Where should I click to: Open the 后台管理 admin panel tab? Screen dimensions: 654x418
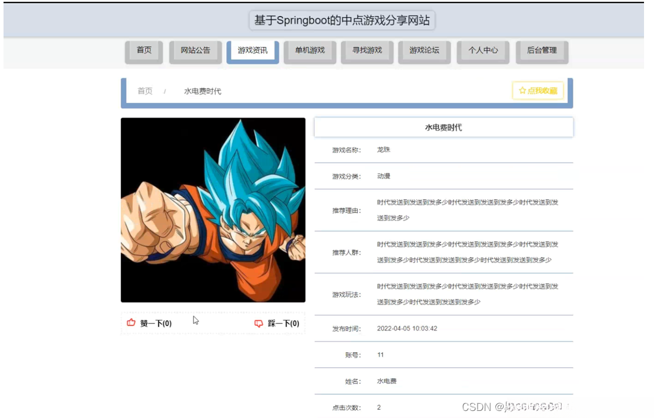(541, 51)
